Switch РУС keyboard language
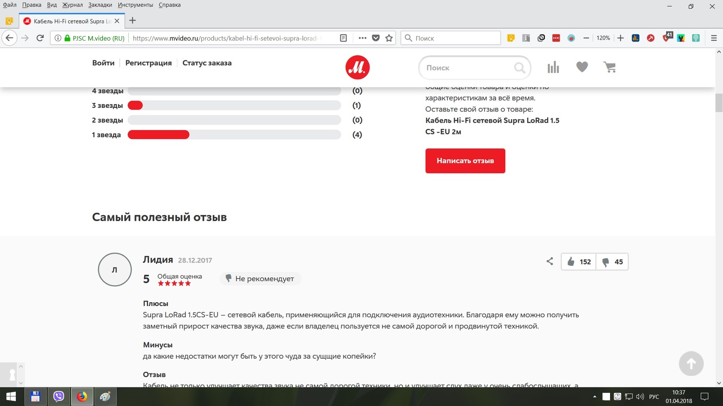This screenshot has width=723, height=406. point(654,397)
